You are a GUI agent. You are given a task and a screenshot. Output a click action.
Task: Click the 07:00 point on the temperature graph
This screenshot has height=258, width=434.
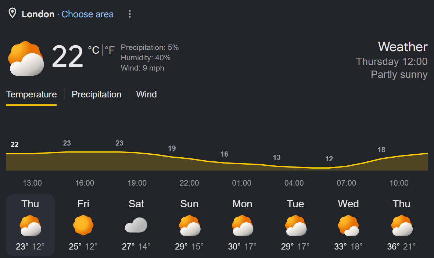[347, 166]
